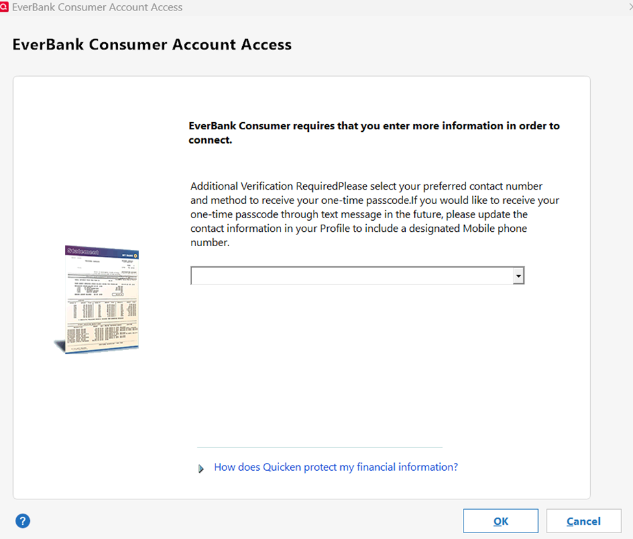Click the bold 'EverBank Consumer requires' message

pos(374,133)
